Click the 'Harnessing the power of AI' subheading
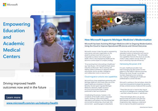 (130, 64)
